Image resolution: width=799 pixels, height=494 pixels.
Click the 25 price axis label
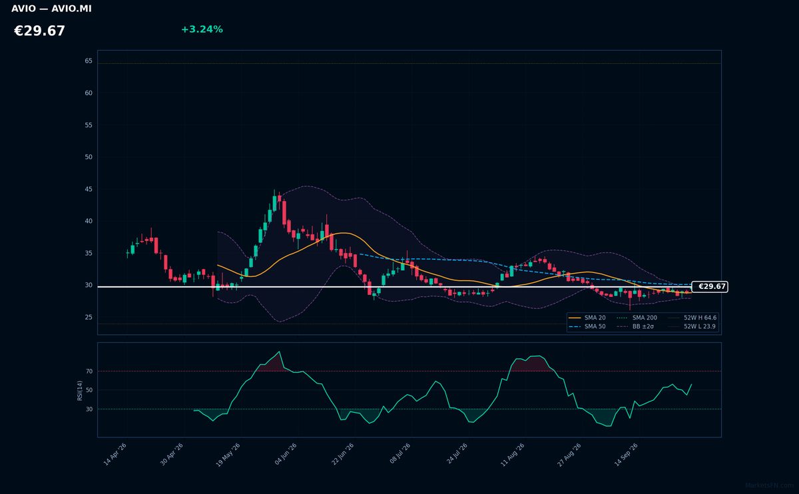pos(89,317)
